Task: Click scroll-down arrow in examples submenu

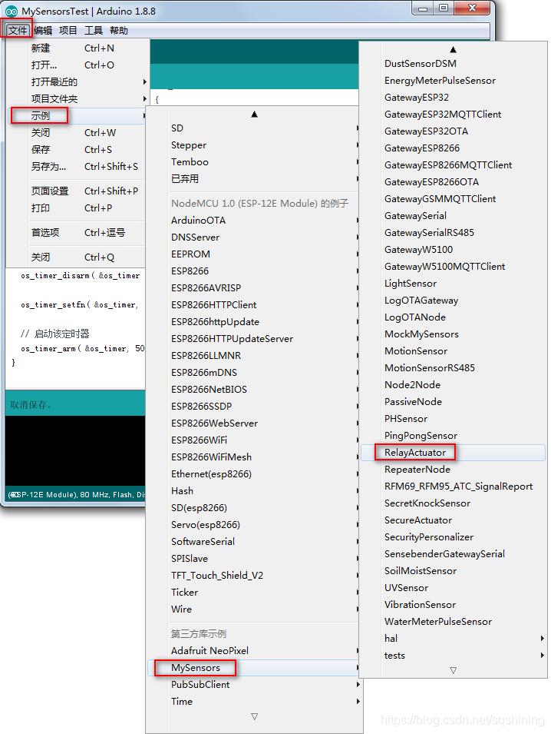Action: click(254, 716)
